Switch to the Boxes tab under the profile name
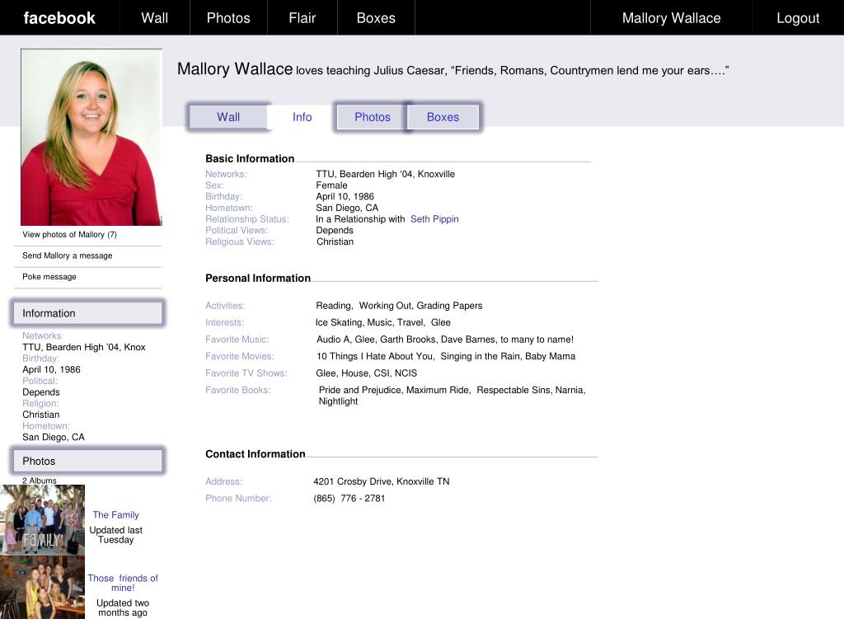The image size is (844, 633). [x=443, y=117]
